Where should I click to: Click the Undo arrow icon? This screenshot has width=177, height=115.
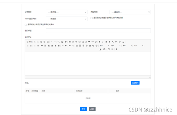coord(51,42)
